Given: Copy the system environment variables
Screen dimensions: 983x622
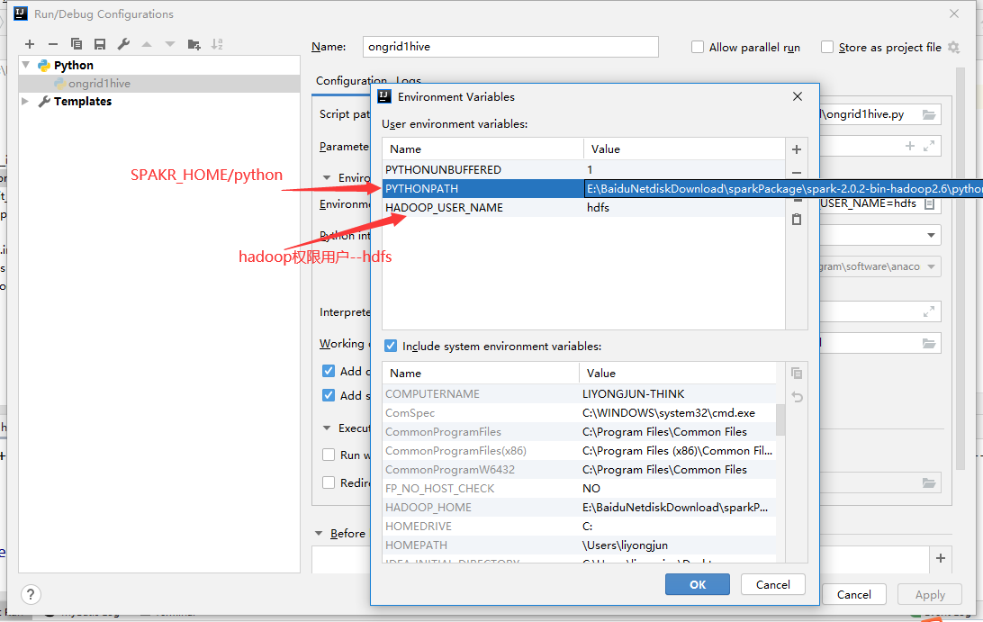Looking at the screenshot, I should tap(797, 373).
